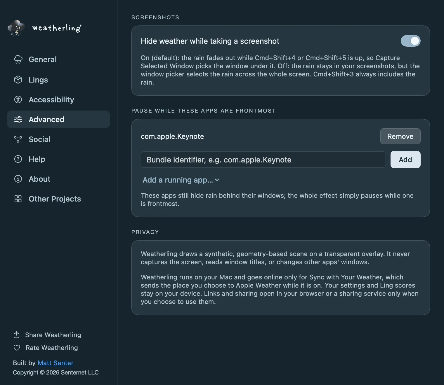Image resolution: width=444 pixels, height=385 pixels.
Task: Toggle Hide weather while taking a screenshot
Action: pos(410,41)
